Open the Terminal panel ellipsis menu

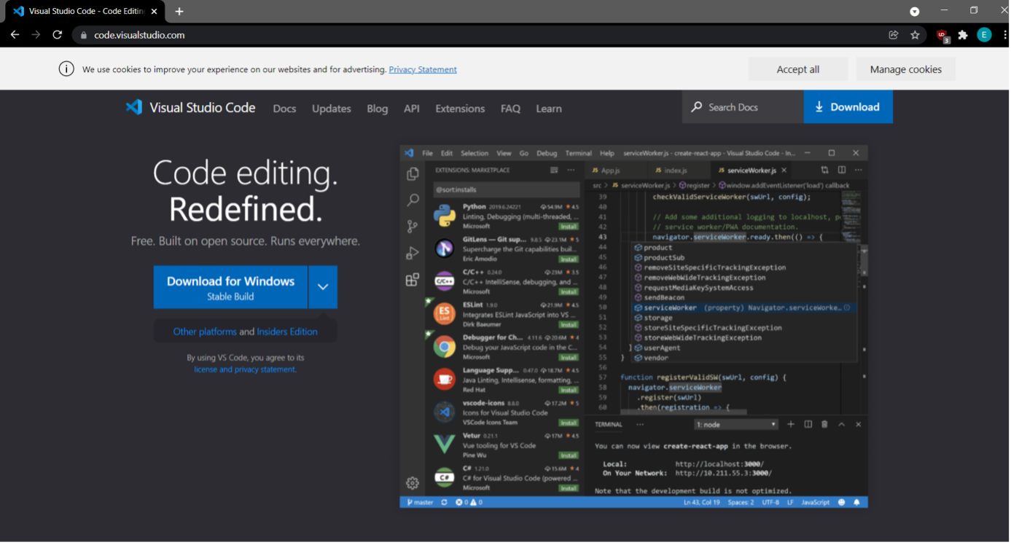click(x=640, y=424)
